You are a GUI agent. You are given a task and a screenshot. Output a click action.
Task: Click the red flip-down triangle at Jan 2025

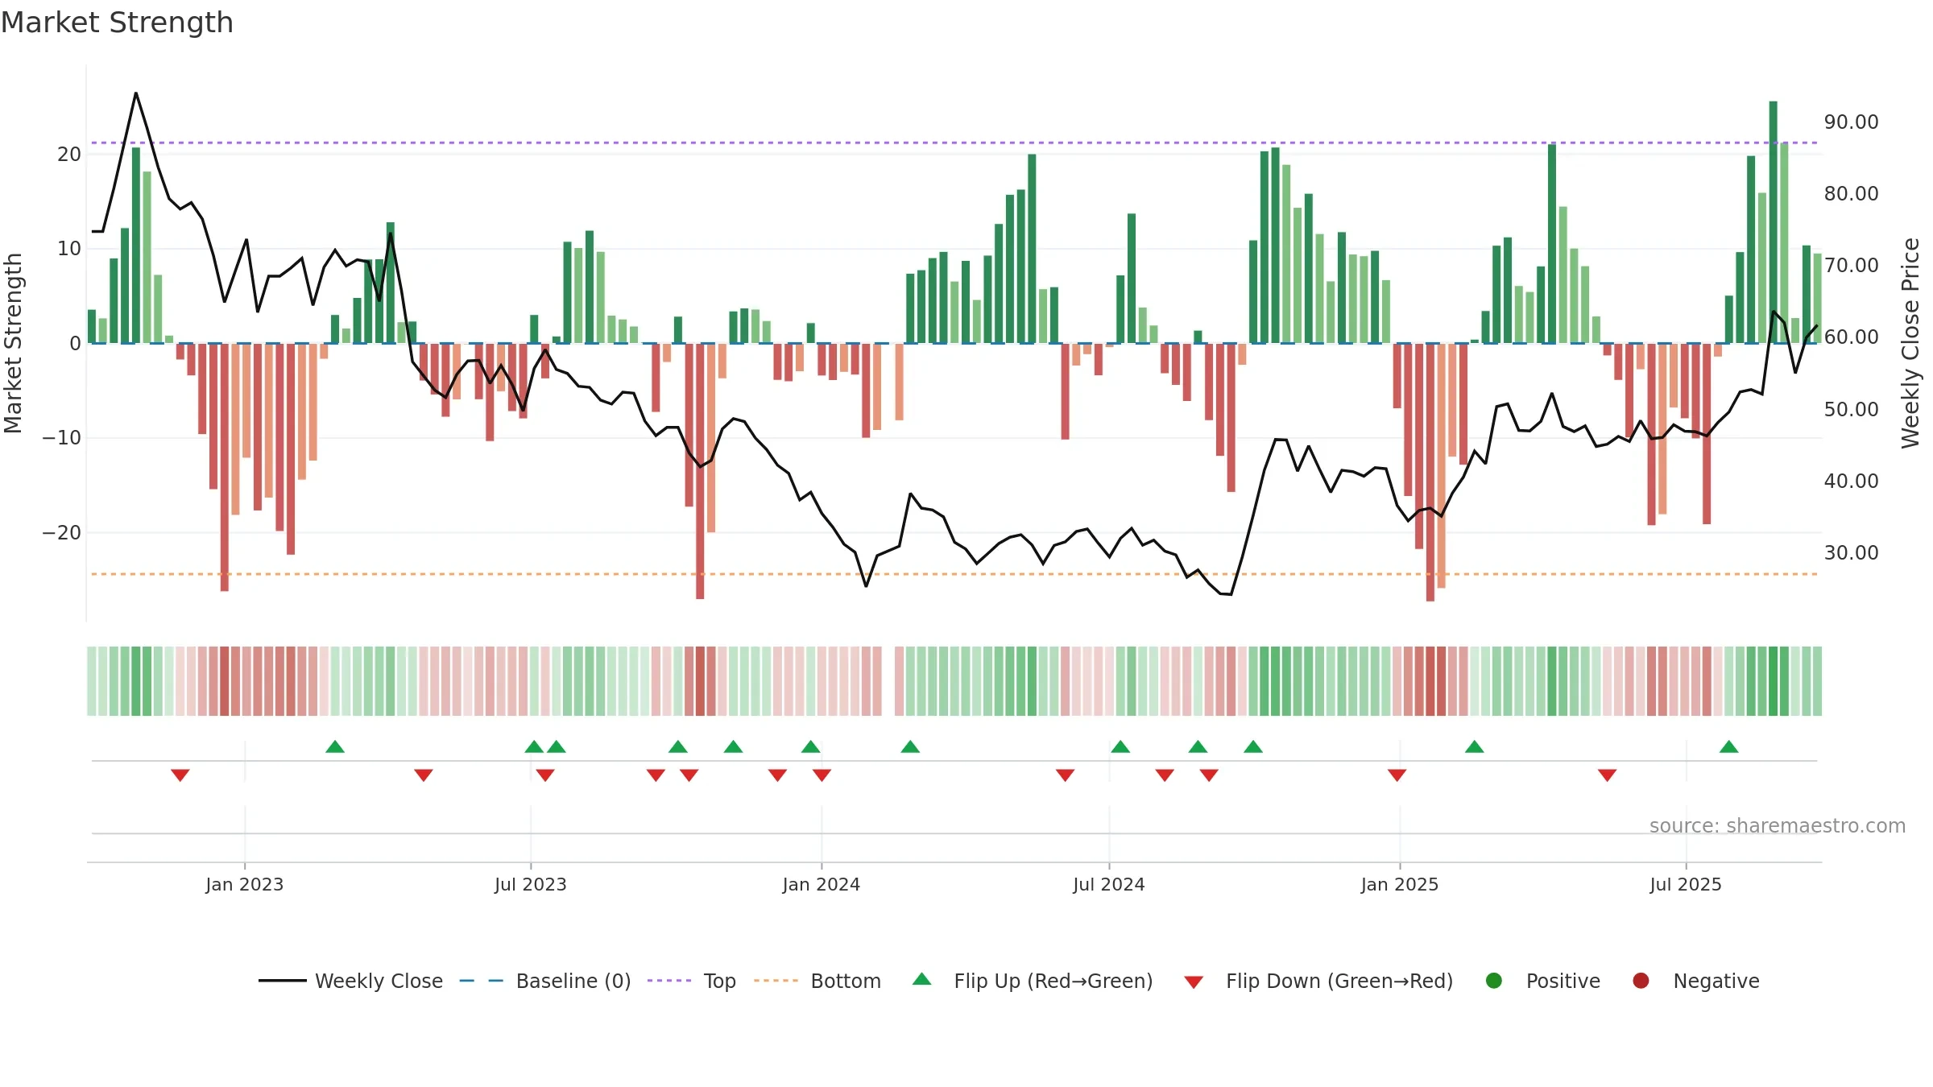pos(1397,775)
